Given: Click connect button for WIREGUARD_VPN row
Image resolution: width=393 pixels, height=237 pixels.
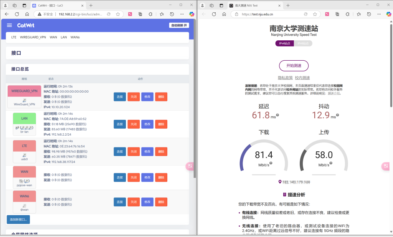Looking at the screenshot, I should pyautogui.click(x=120, y=97).
